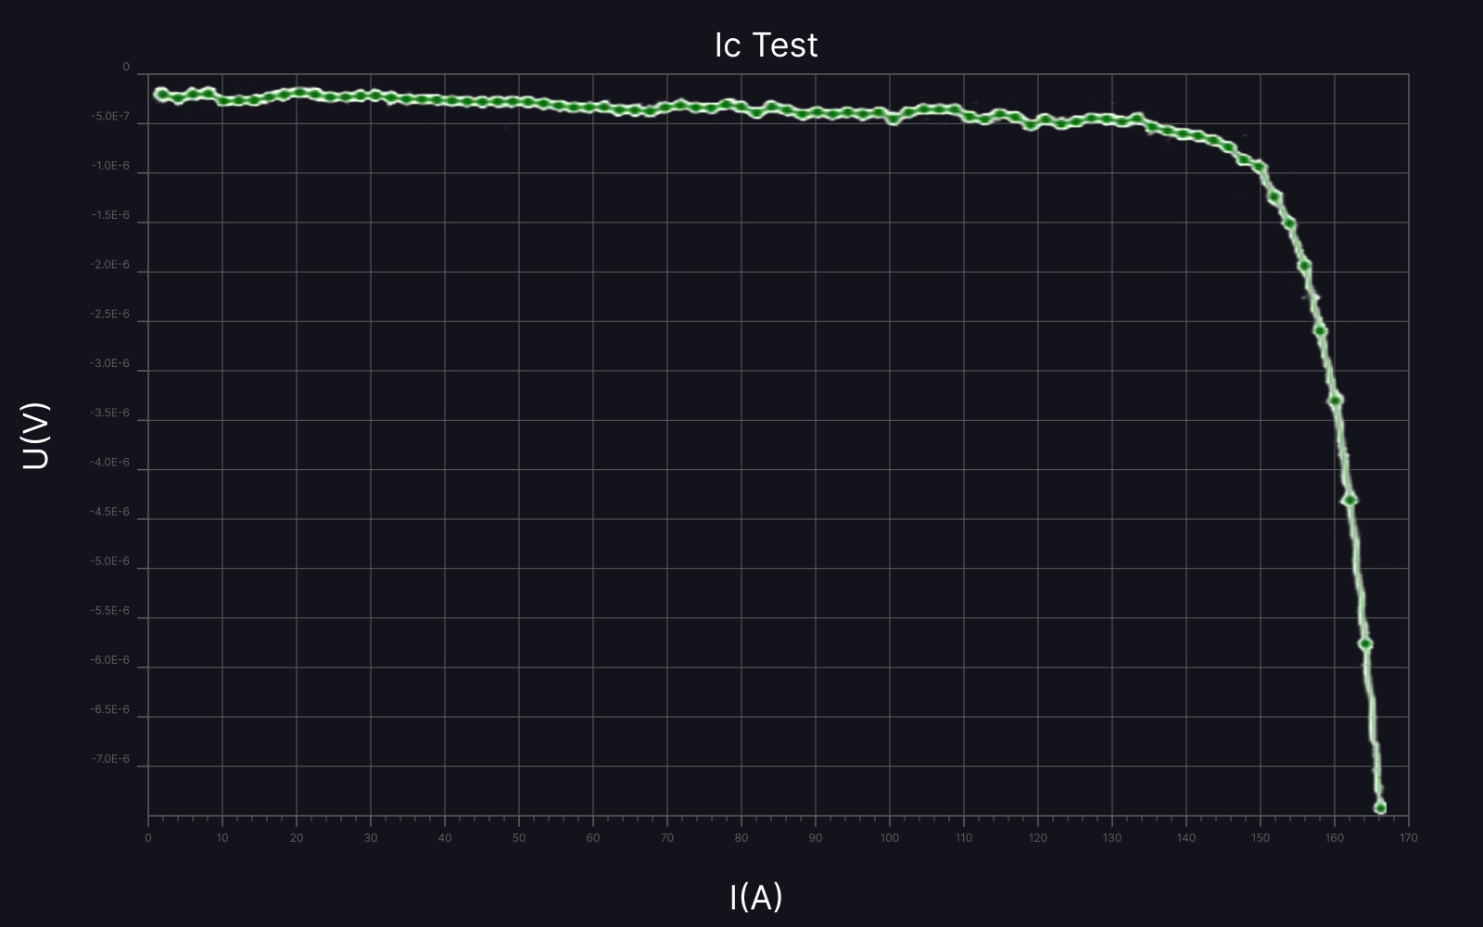Select the U(V) vertical axis label
The width and height of the screenshot is (1483, 927).
[x=35, y=436]
